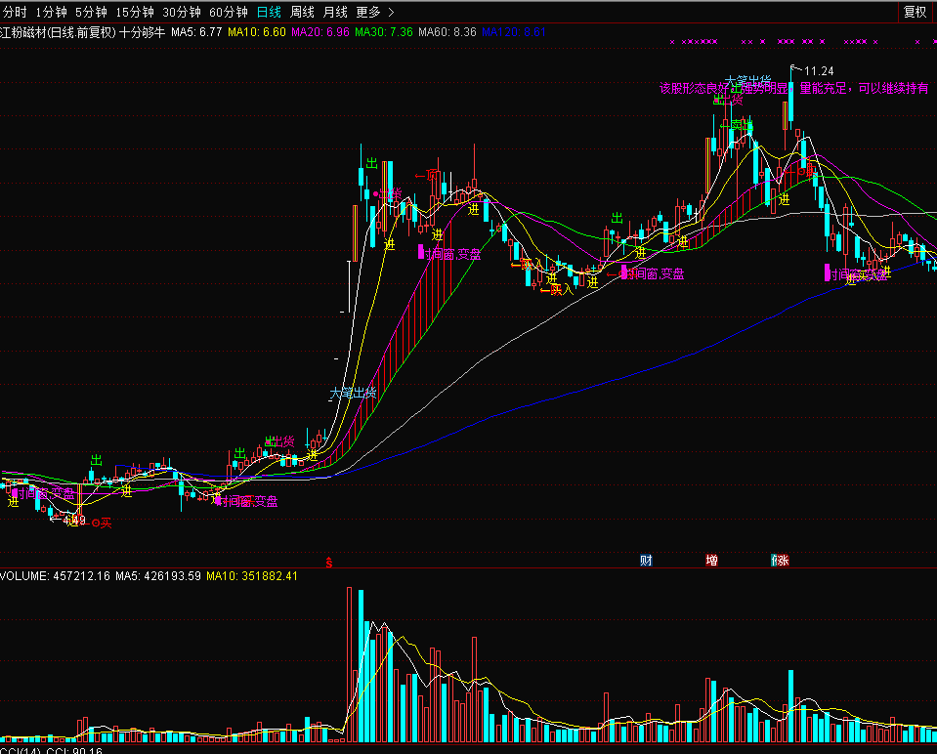
Task: Switch to 15分钟 chart period
Action: click(134, 12)
